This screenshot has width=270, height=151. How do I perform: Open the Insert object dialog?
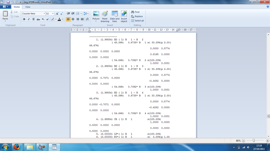point(124,16)
